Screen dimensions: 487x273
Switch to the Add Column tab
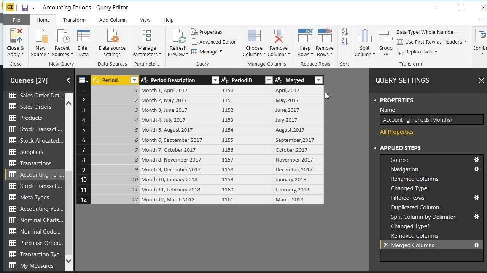pos(113,20)
